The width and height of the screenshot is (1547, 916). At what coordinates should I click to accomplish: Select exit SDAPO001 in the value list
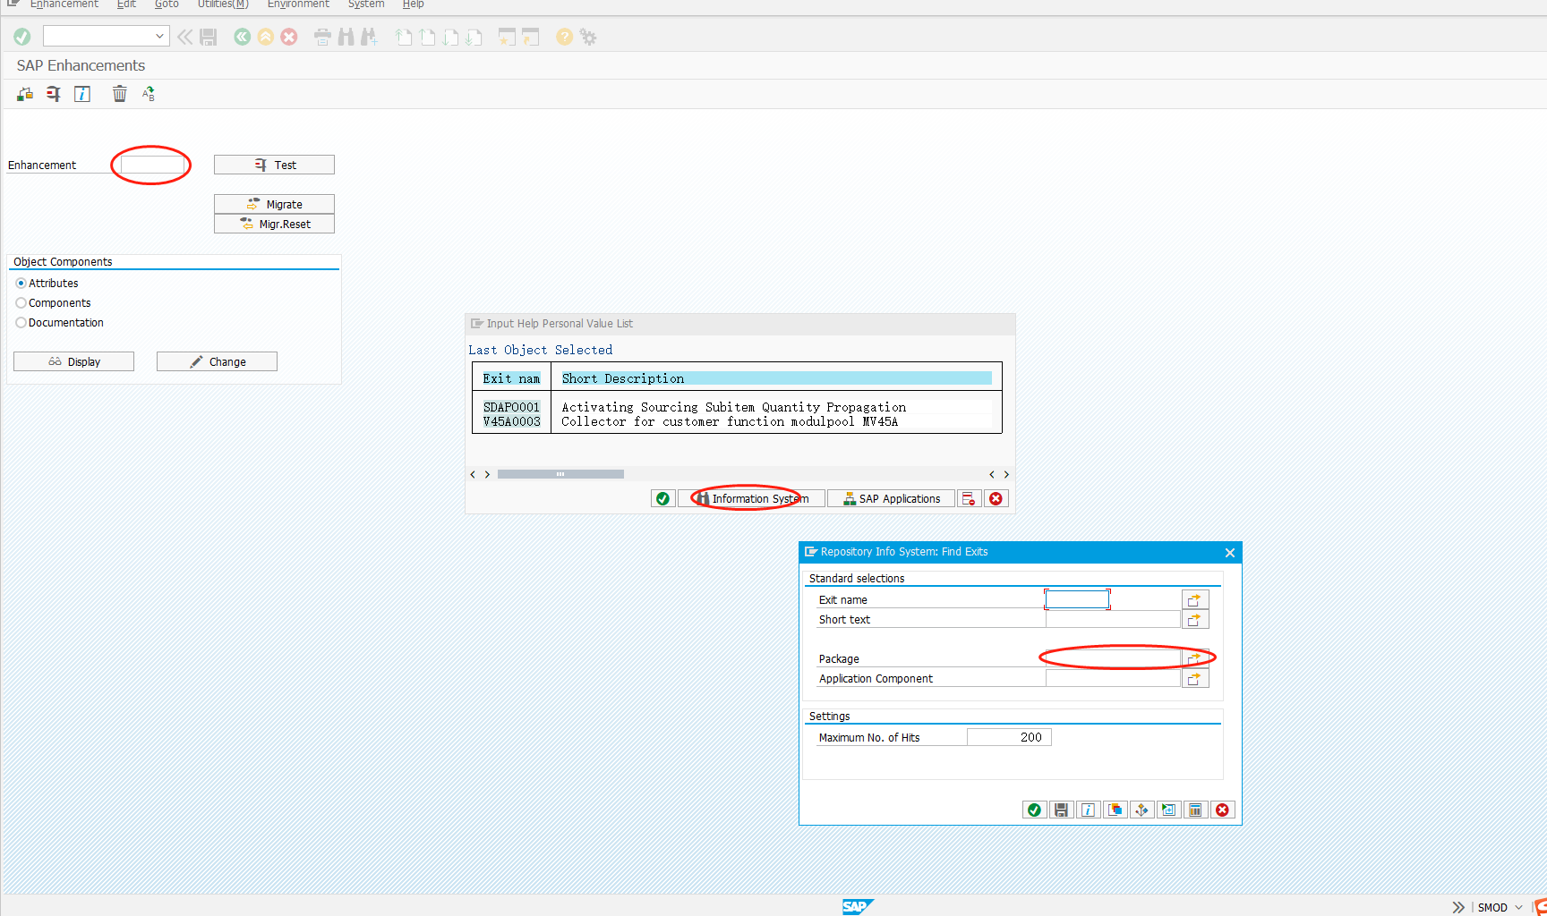coord(511,407)
